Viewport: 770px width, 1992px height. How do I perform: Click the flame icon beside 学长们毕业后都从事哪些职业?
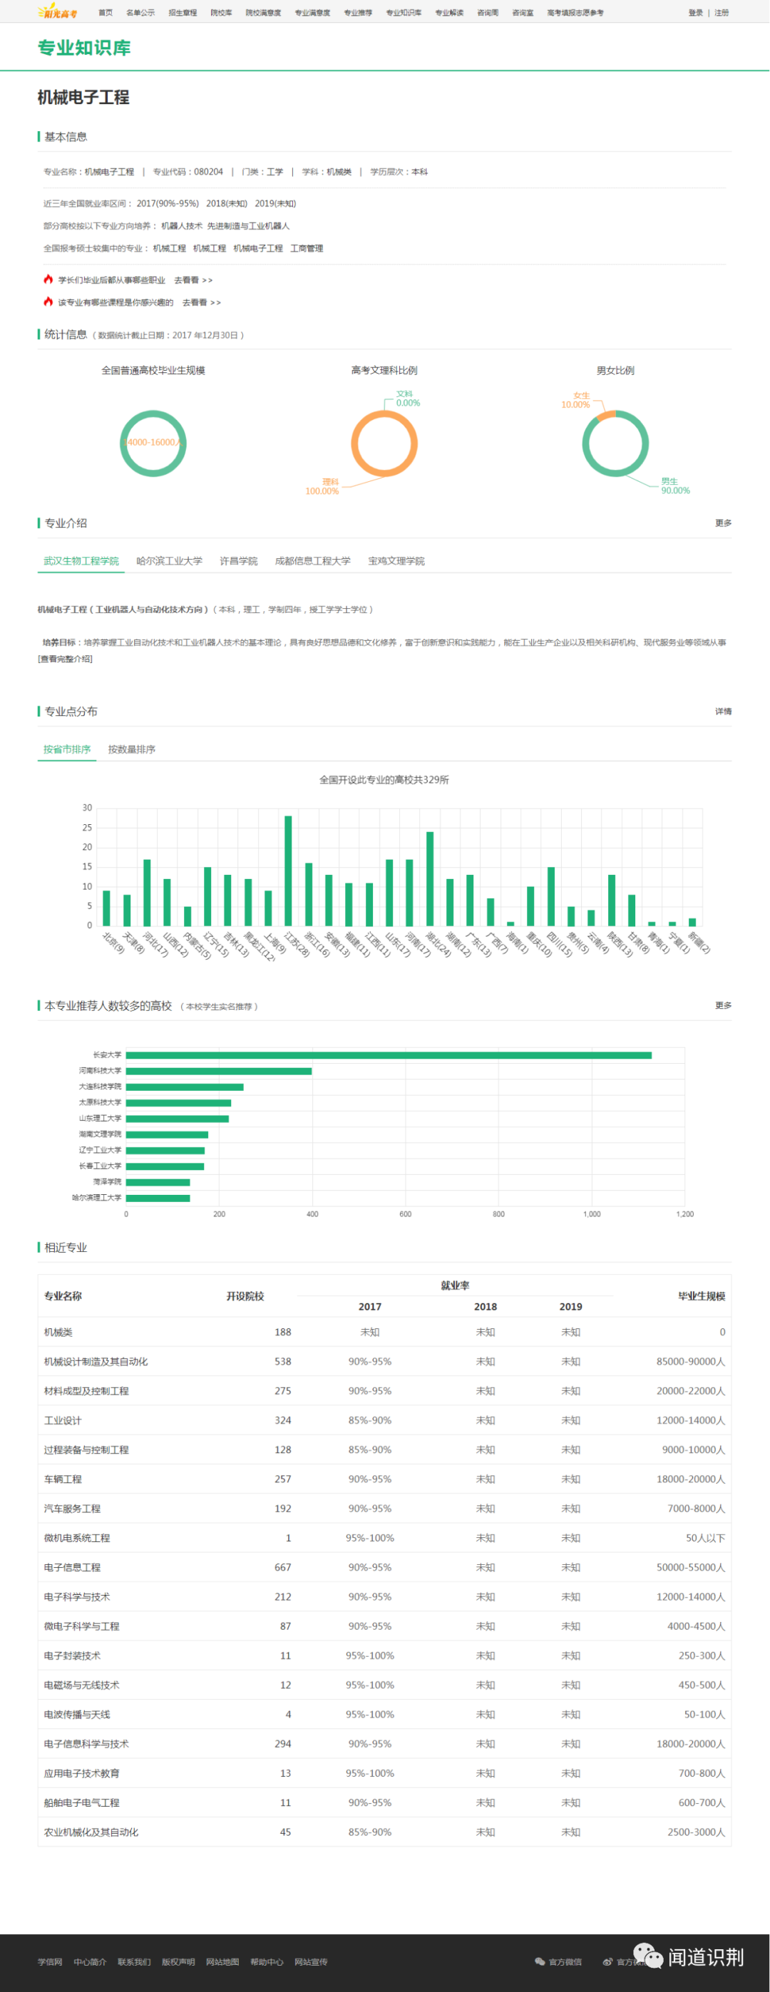[48, 279]
